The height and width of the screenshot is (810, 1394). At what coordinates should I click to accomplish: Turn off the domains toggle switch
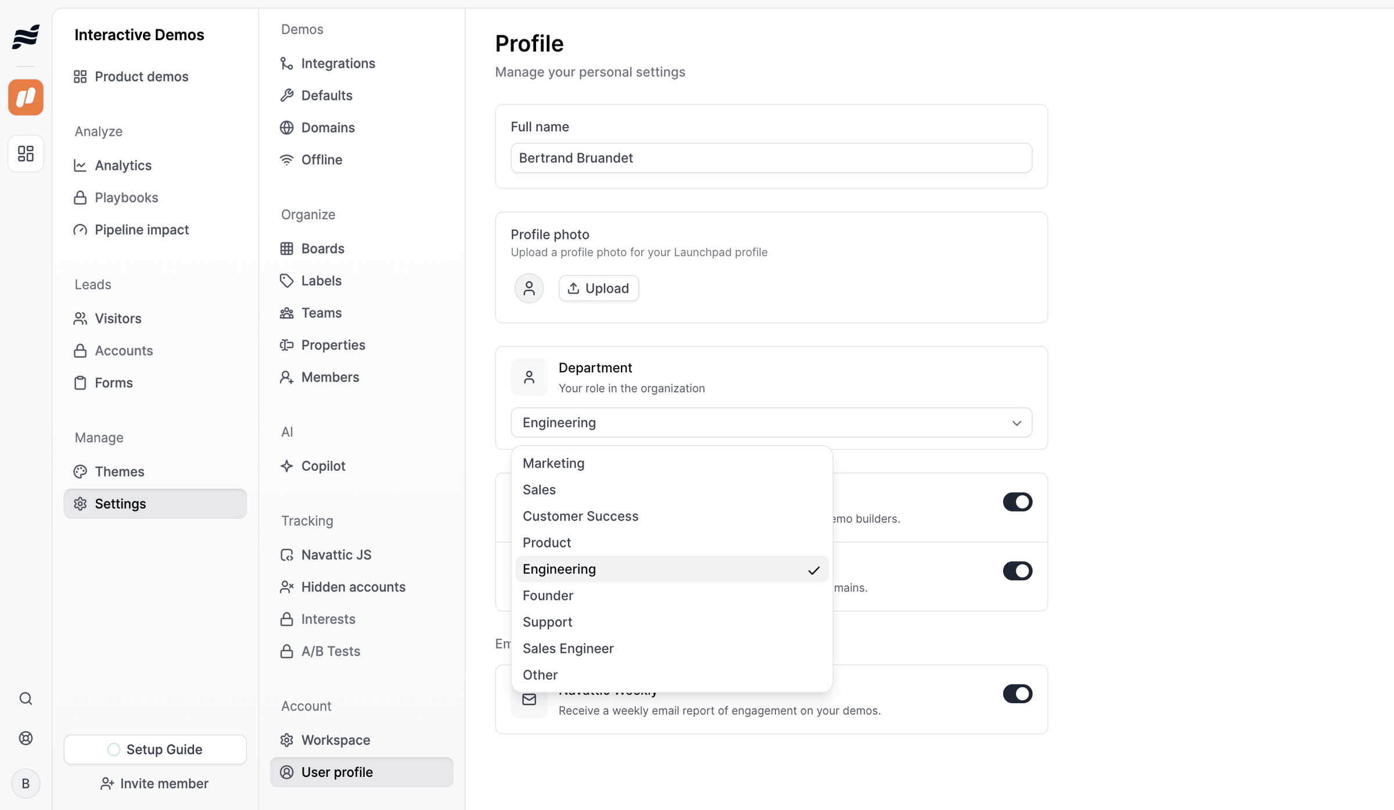pos(1017,571)
